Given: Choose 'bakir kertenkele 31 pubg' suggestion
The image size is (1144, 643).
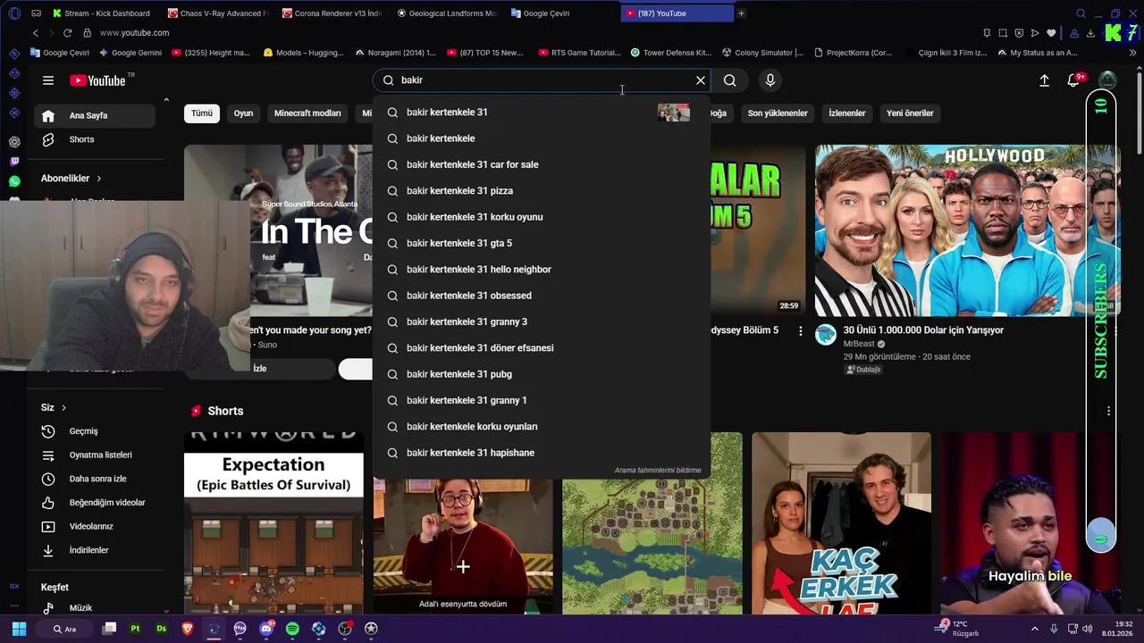Looking at the screenshot, I should pyautogui.click(x=542, y=374).
